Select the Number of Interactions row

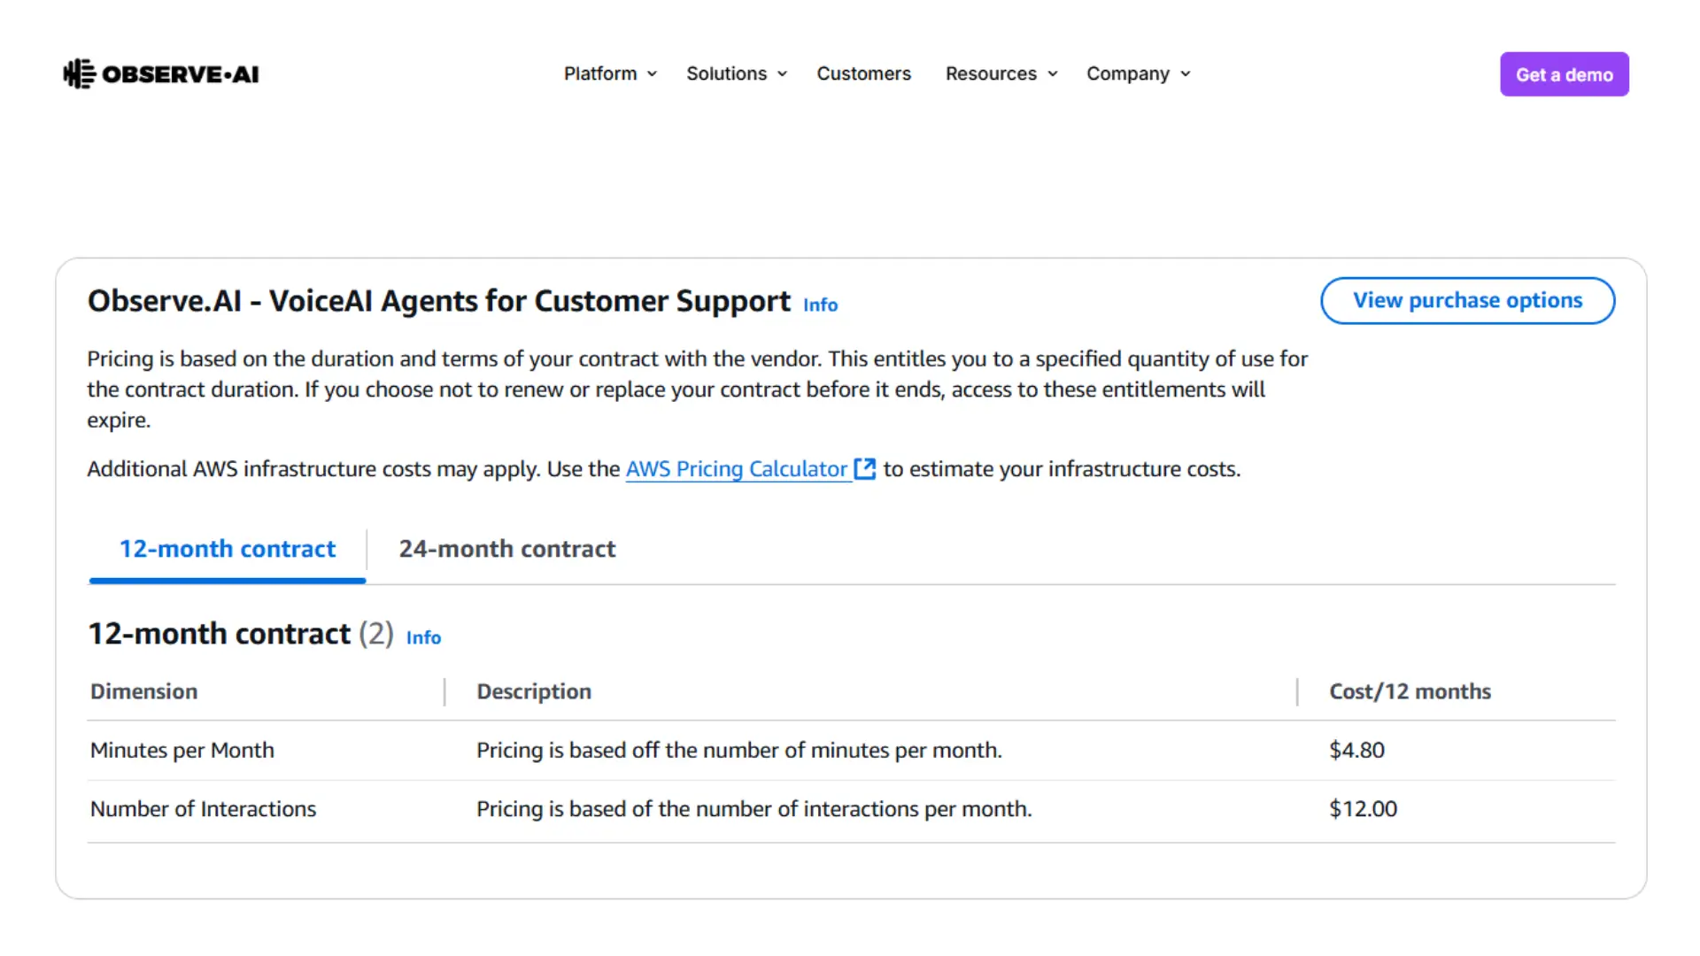203,809
